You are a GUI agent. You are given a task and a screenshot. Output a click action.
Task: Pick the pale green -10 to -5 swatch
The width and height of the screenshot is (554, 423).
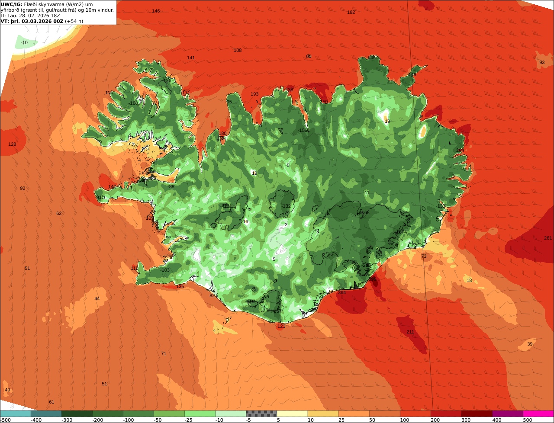tap(231, 413)
